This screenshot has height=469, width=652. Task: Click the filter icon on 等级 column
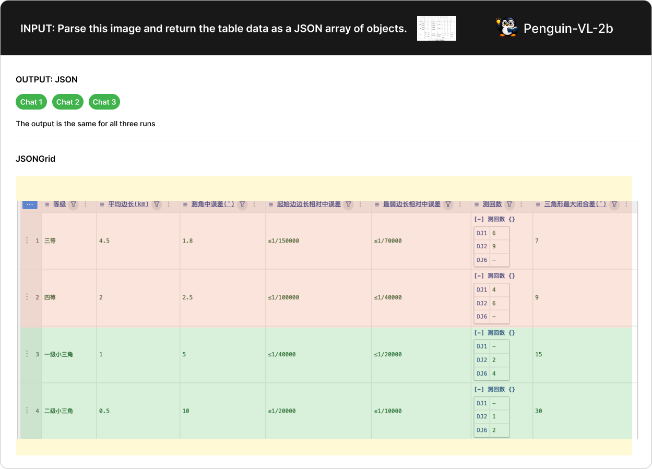click(74, 205)
